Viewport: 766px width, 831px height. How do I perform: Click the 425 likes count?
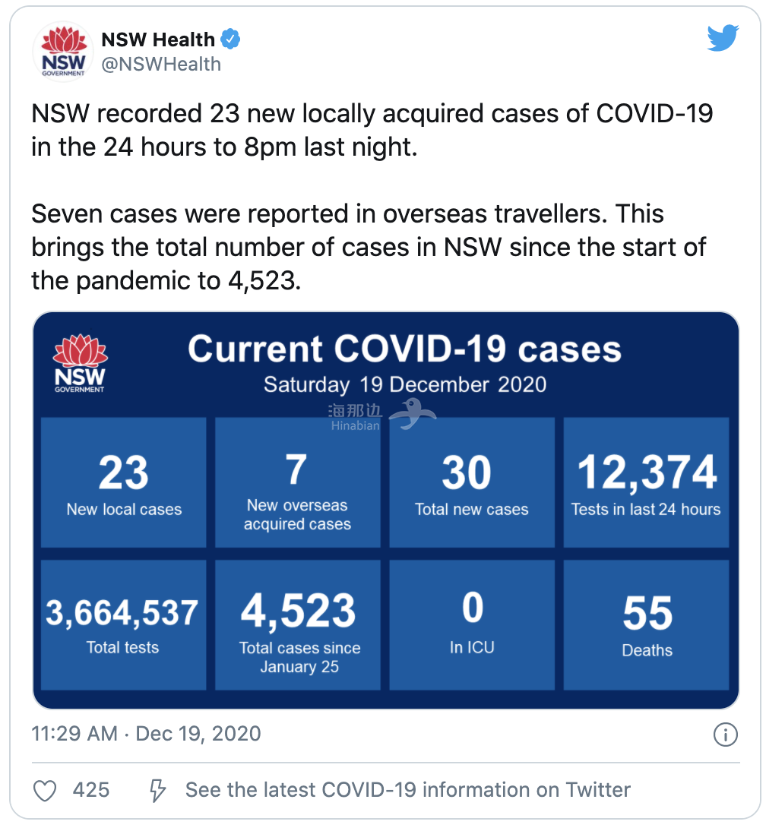(x=91, y=790)
